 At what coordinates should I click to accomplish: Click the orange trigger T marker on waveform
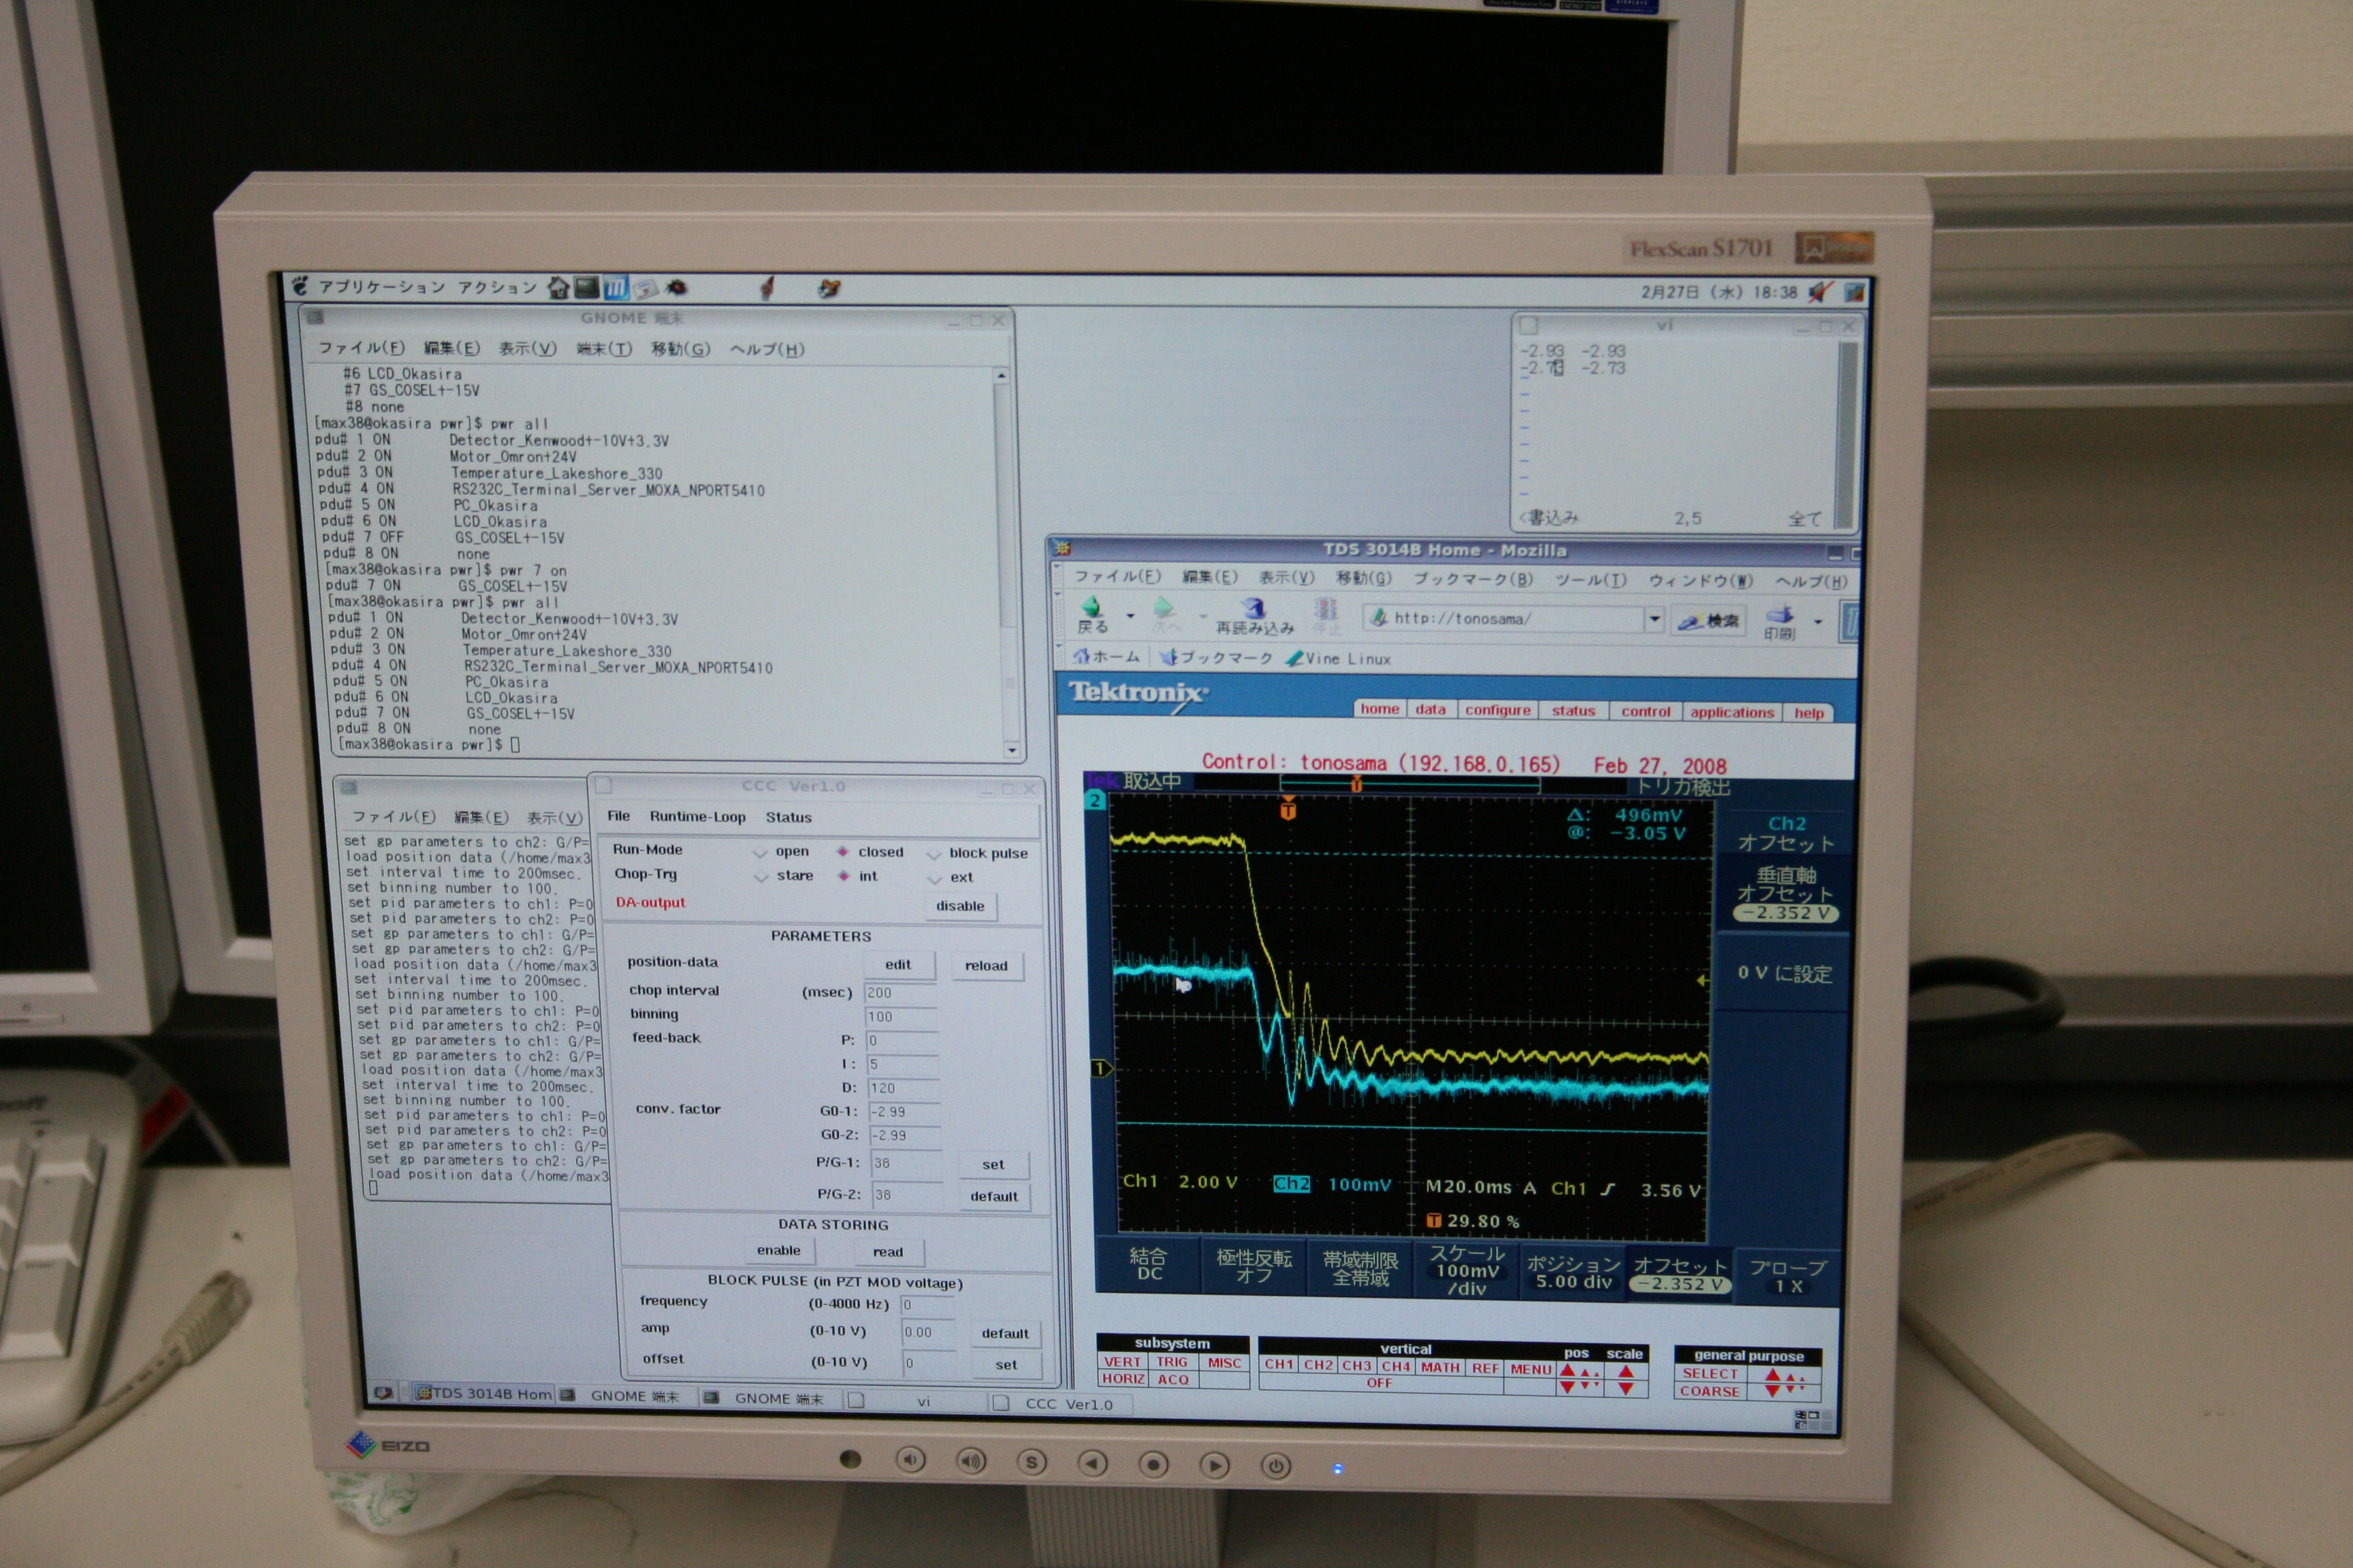(1287, 809)
